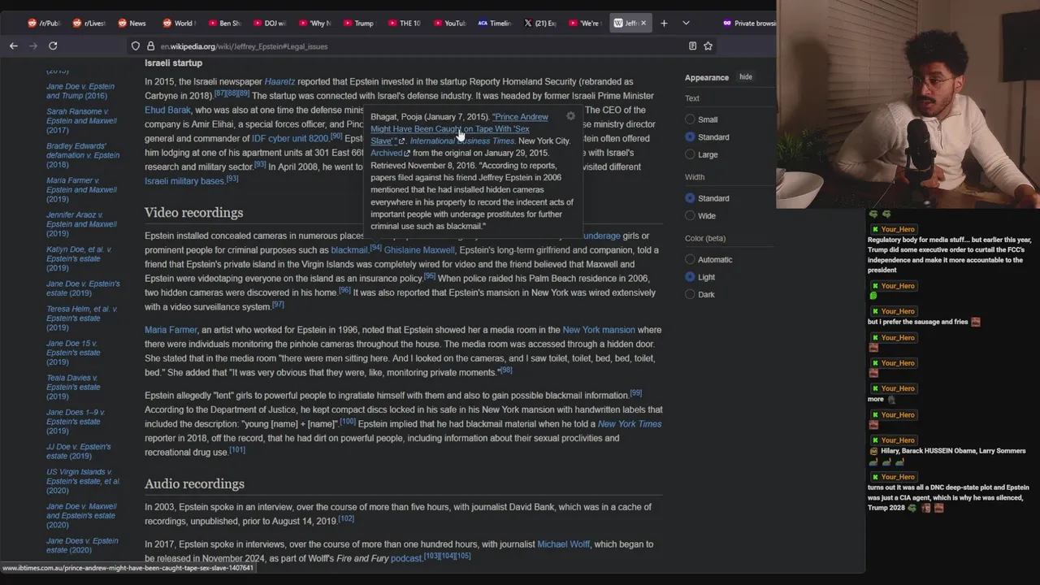
Task: Switch to the X (21) tab
Action: (x=539, y=23)
